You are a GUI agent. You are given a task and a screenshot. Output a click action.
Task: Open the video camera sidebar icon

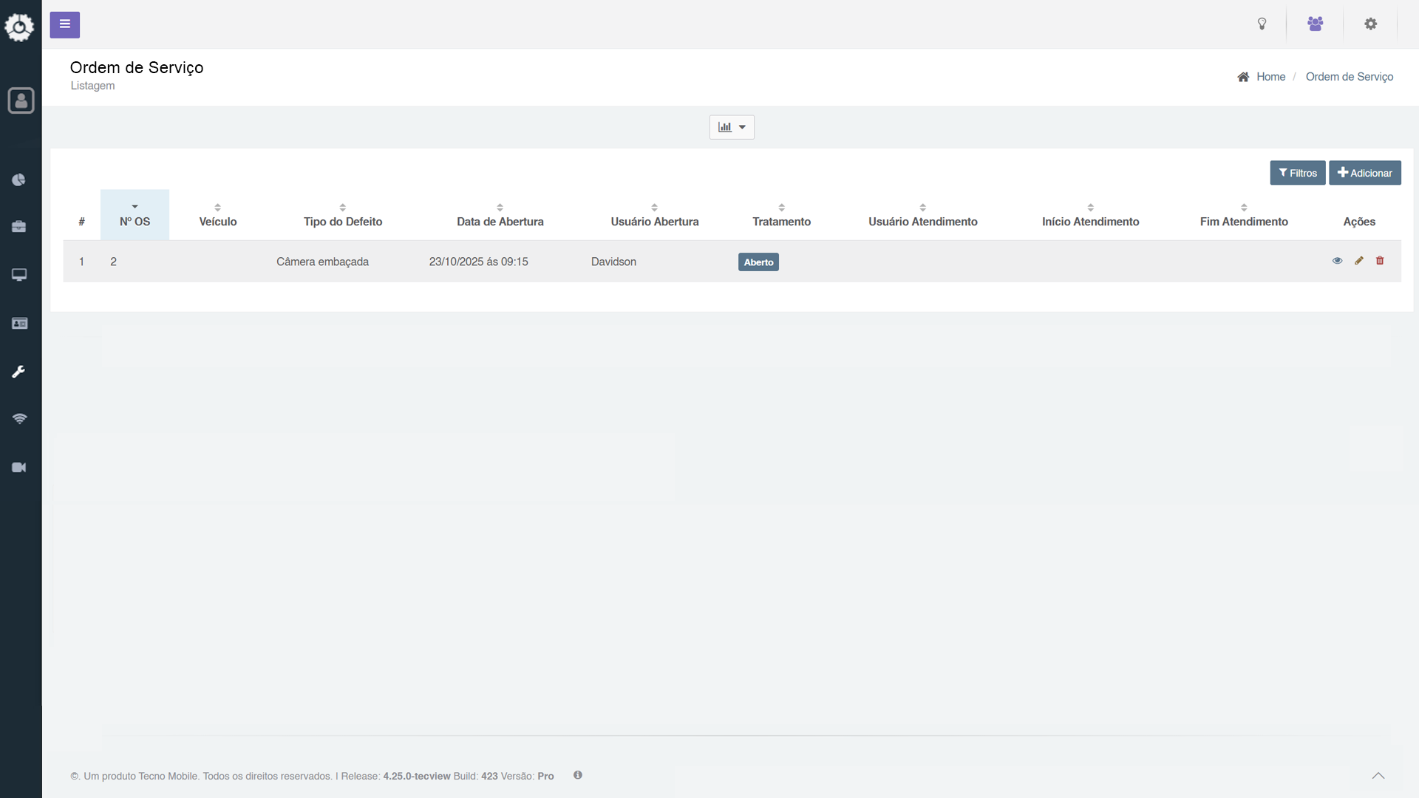coord(19,468)
